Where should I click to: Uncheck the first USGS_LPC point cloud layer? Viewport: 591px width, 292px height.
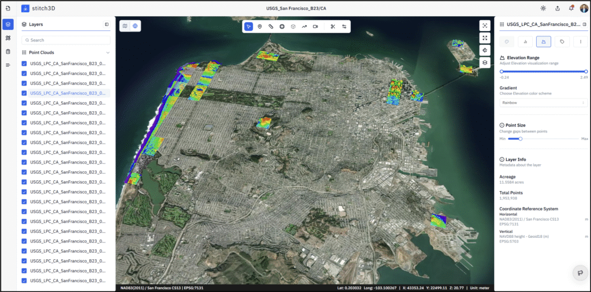point(24,63)
